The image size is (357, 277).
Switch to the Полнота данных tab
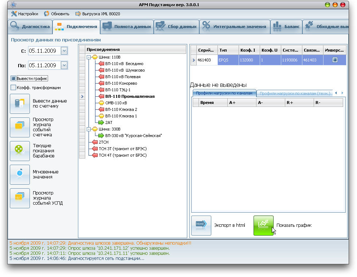point(127,27)
